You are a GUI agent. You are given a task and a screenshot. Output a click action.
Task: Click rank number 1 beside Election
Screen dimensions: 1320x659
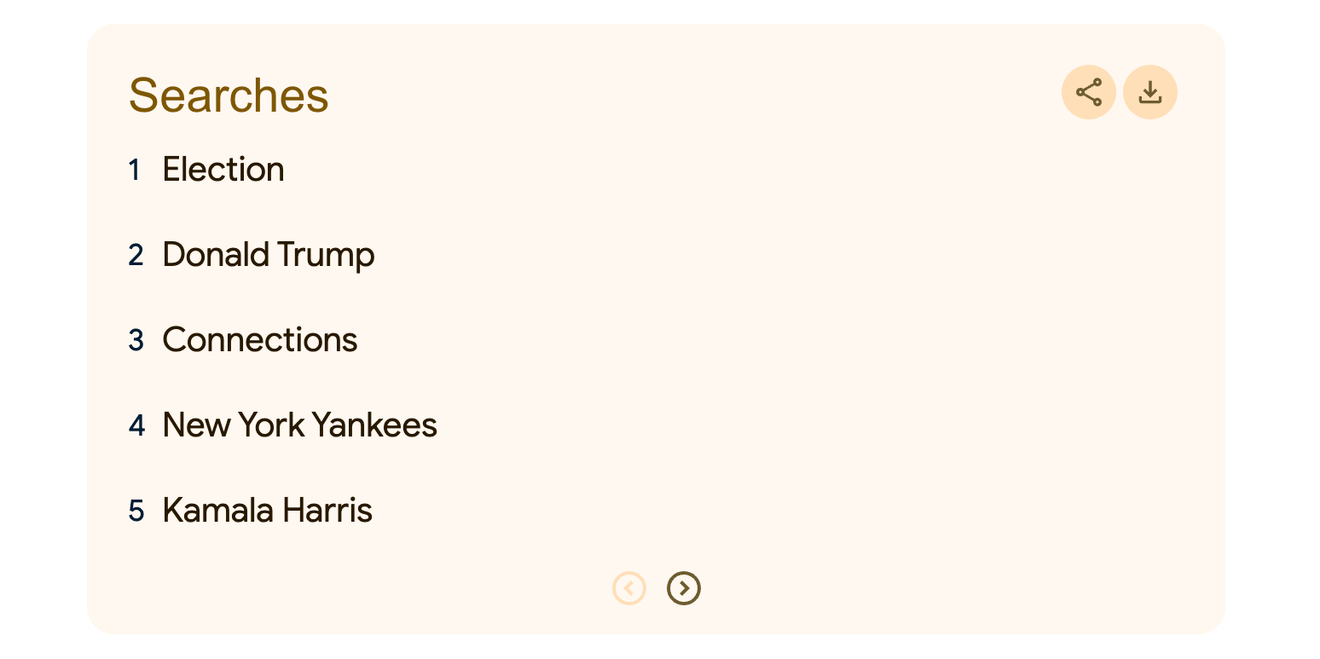135,171
